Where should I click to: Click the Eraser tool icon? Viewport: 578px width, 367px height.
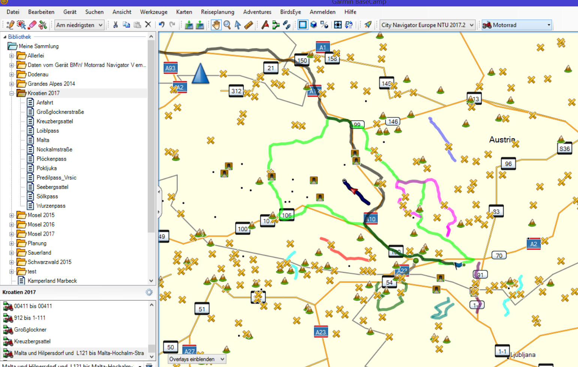[32, 25]
